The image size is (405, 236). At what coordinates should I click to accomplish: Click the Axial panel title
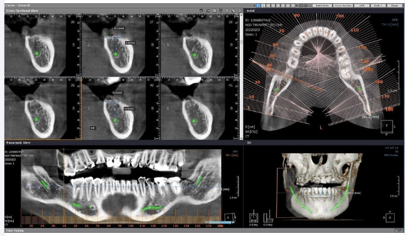tap(251, 11)
